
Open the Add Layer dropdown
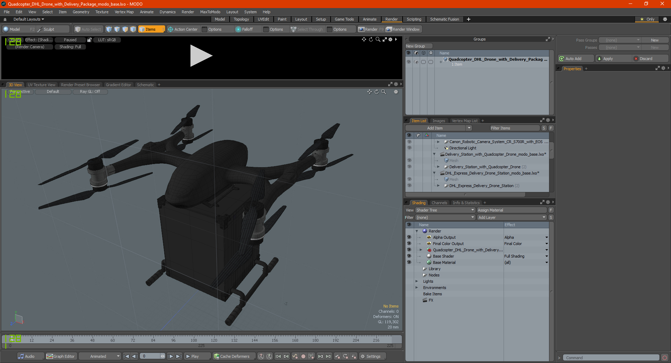pyautogui.click(x=512, y=217)
